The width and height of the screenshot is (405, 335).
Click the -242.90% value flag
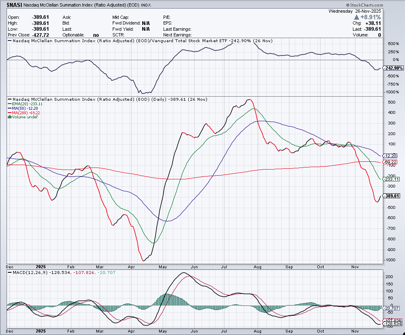click(x=393, y=68)
